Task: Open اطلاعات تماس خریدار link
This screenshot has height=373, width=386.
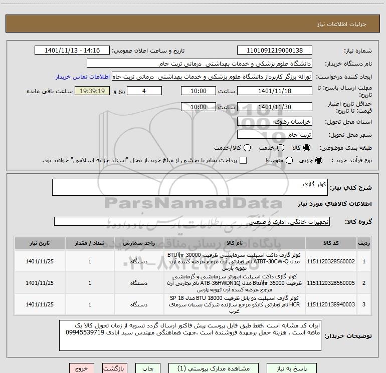Action: 83,77
